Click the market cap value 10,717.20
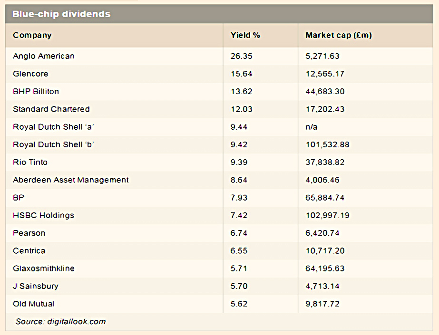 click(x=325, y=251)
